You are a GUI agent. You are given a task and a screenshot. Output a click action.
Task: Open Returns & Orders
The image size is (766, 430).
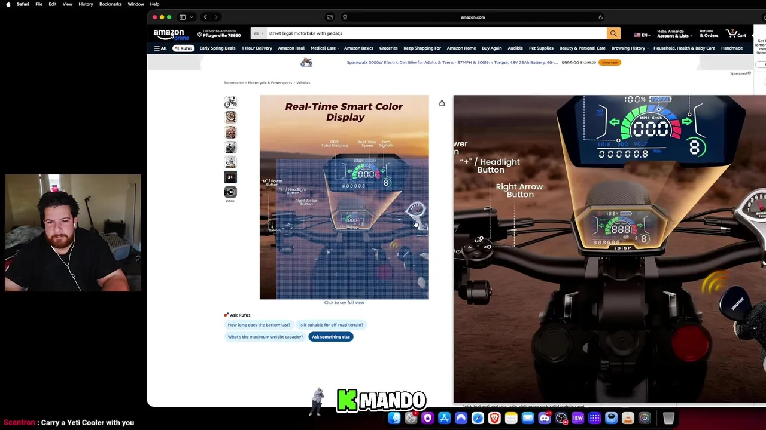pyautogui.click(x=709, y=33)
